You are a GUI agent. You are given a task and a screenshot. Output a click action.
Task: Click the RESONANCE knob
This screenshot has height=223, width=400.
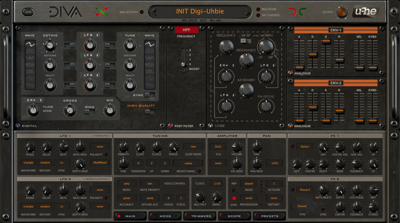(x=246, y=60)
